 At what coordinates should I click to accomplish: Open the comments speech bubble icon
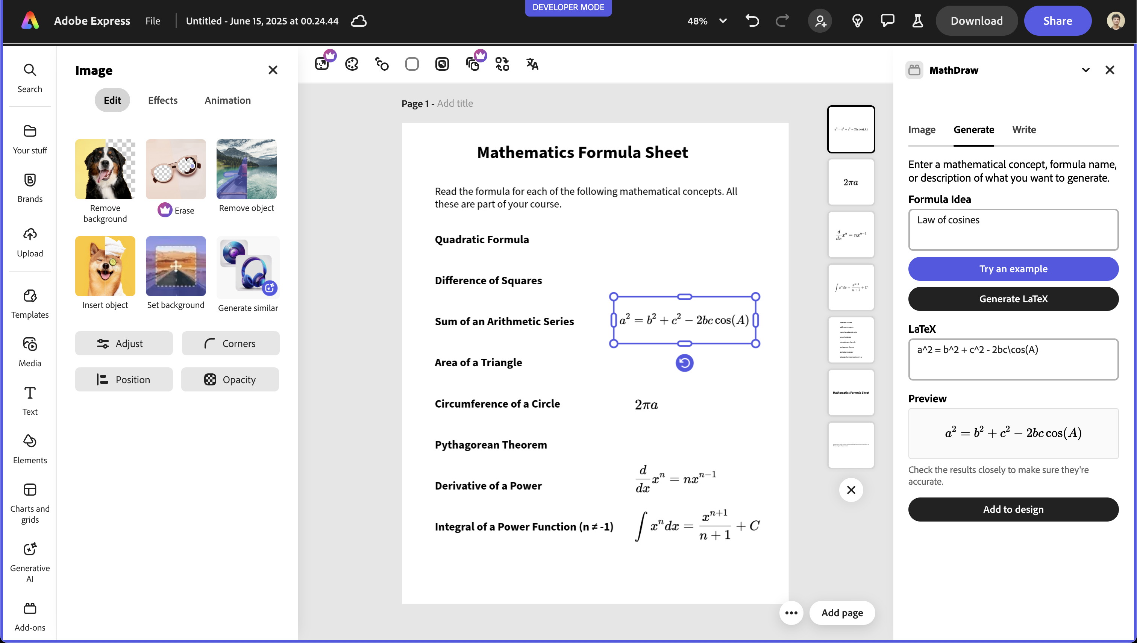click(887, 21)
